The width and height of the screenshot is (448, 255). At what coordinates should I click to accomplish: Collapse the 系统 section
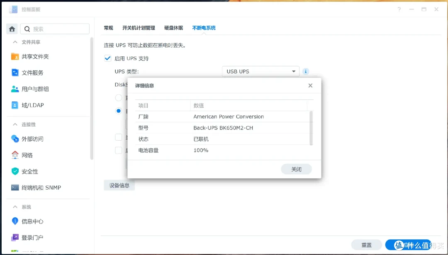coord(15,207)
